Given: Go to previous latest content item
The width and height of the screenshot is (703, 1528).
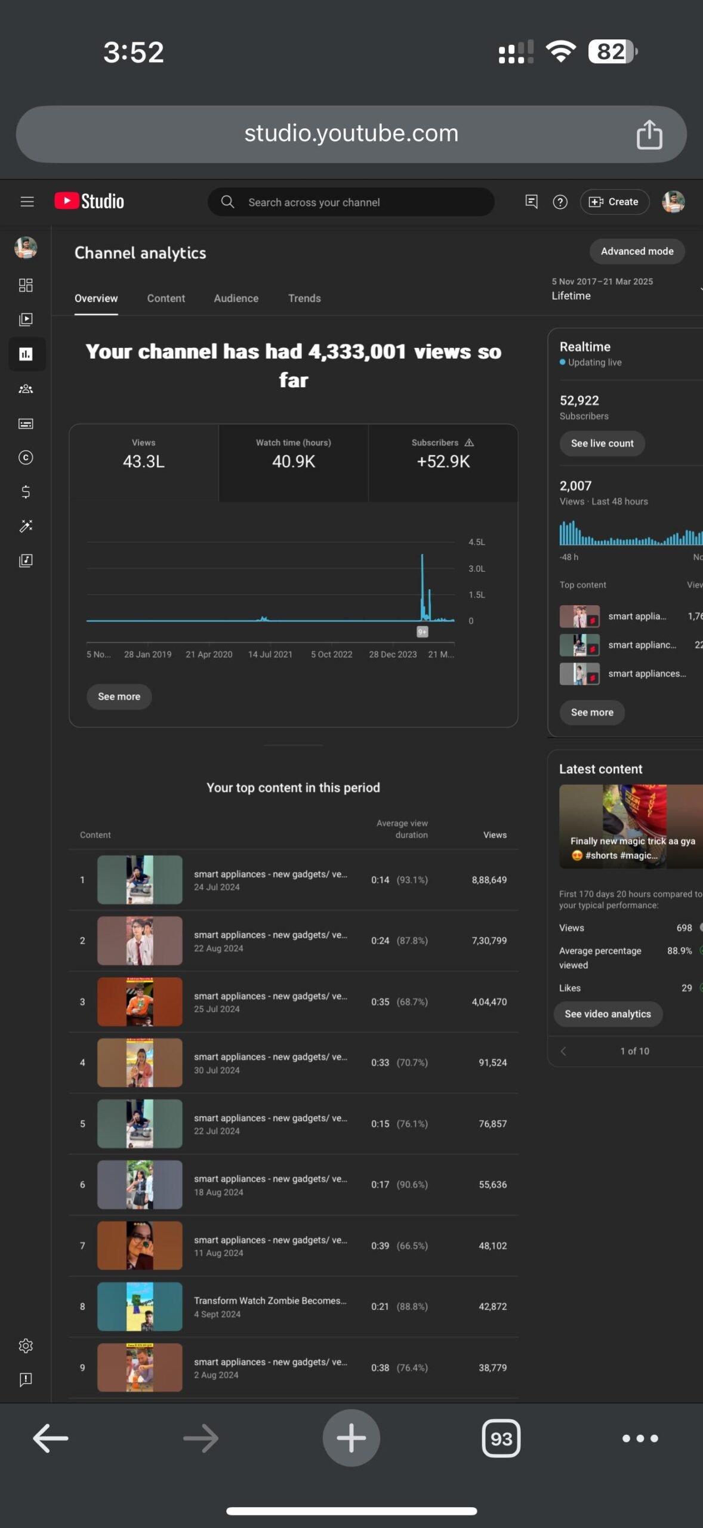Looking at the screenshot, I should [x=563, y=1051].
